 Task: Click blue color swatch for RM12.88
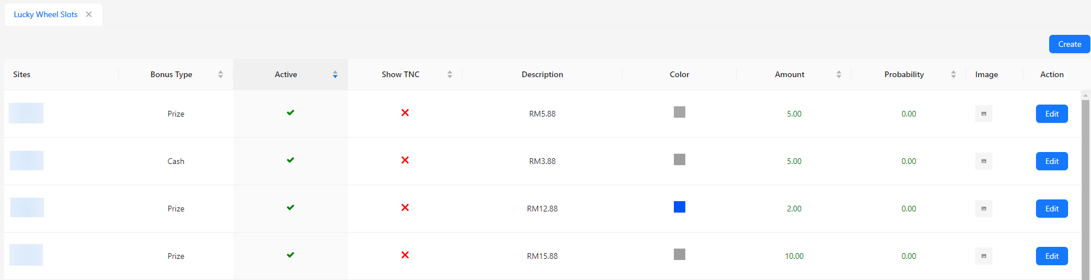(x=680, y=207)
